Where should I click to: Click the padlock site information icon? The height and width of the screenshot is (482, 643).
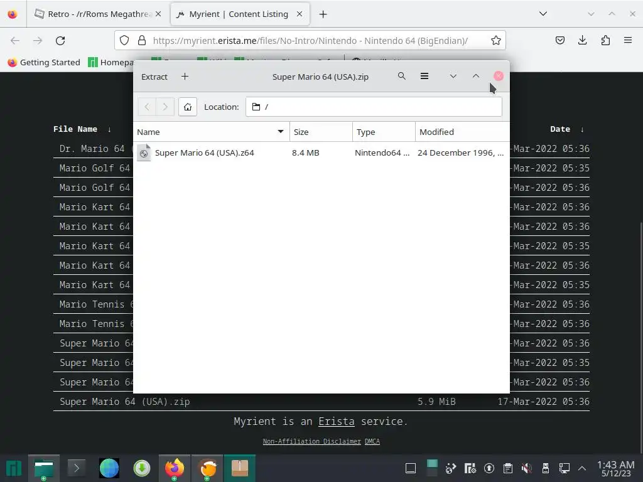click(x=142, y=40)
